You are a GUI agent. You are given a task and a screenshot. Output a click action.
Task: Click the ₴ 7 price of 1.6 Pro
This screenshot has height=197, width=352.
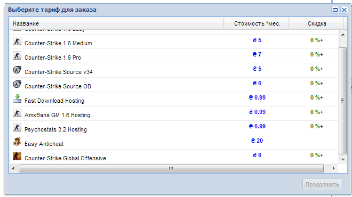coord(257,54)
